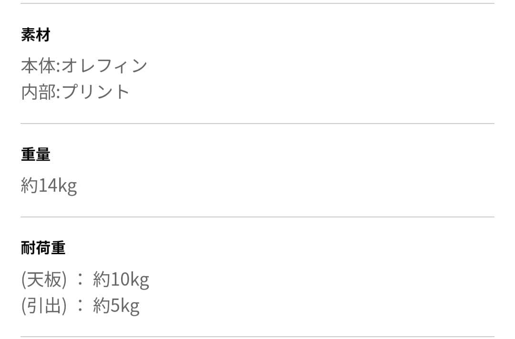This screenshot has width=515, height=339.
Task: Click the 重量 section heading
Action: [35, 154]
